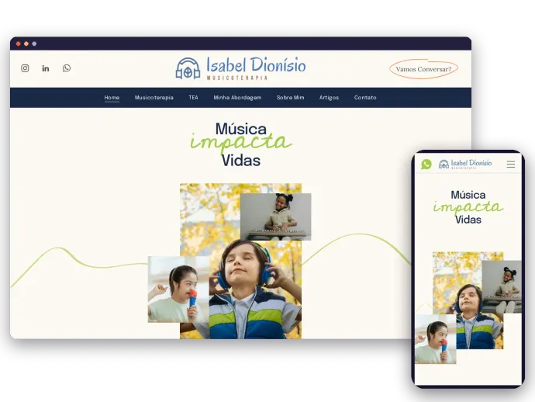Open the TEA menu item
Image resolution: width=535 pixels, height=402 pixels.
(x=194, y=98)
